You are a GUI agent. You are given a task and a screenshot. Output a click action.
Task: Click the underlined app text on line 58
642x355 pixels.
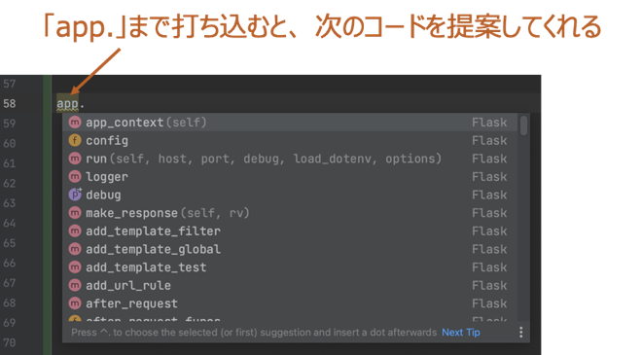(67, 104)
